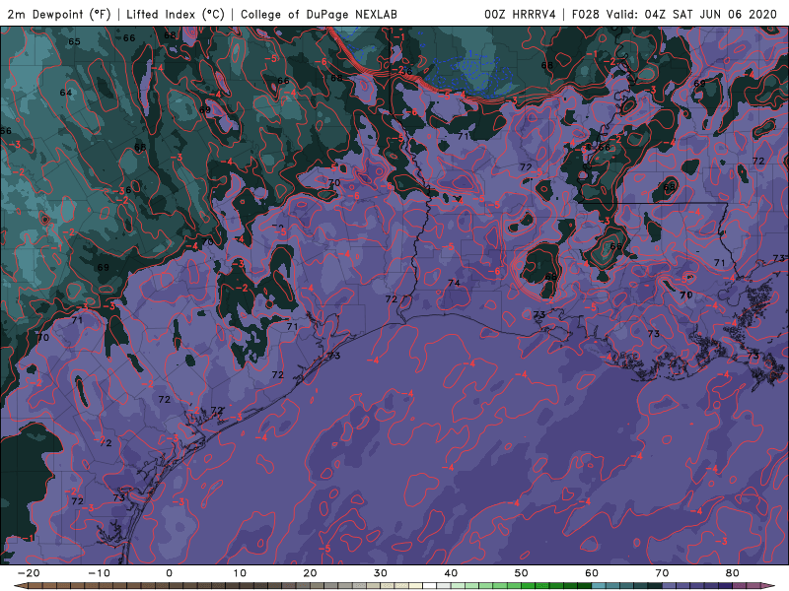Click the "10" color bar label

pyautogui.click(x=240, y=573)
